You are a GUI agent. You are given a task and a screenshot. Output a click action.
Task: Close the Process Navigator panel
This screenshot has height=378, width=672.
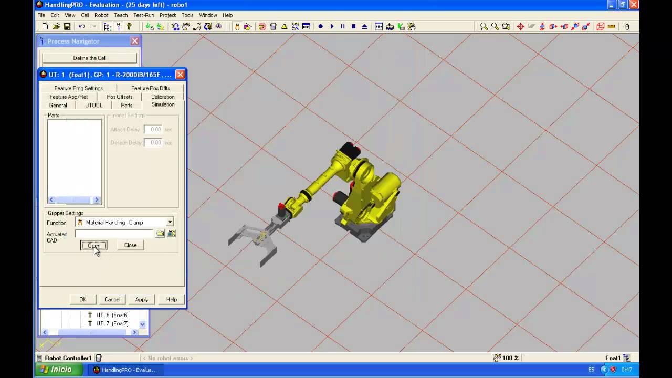point(135,41)
